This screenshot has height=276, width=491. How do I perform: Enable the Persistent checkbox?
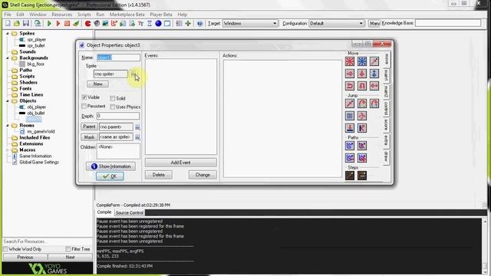[x=84, y=107]
